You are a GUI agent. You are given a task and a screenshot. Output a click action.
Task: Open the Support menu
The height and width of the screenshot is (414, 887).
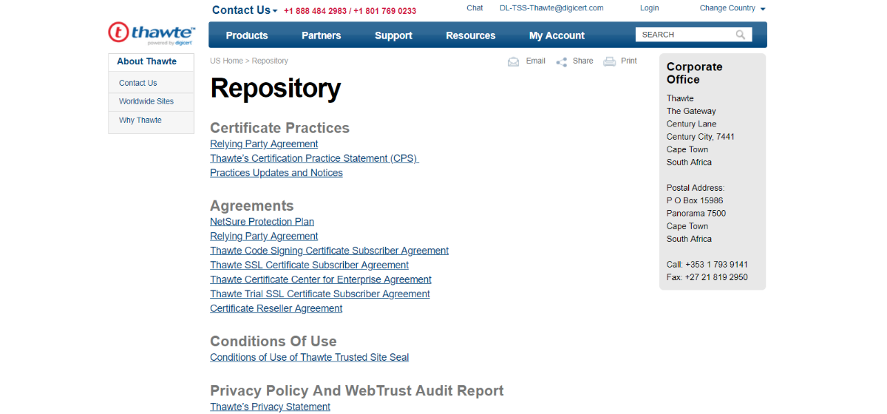(393, 35)
